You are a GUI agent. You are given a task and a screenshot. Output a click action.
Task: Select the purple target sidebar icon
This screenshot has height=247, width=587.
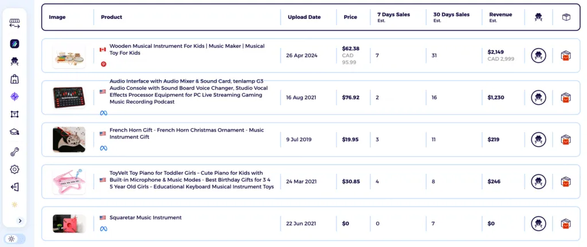click(14, 97)
